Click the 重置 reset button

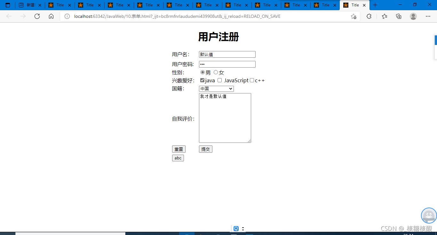[x=179, y=149]
